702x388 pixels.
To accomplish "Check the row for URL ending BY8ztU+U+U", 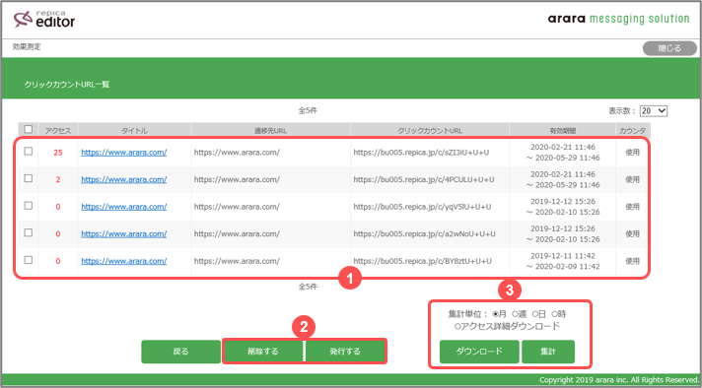I will tap(29, 260).
